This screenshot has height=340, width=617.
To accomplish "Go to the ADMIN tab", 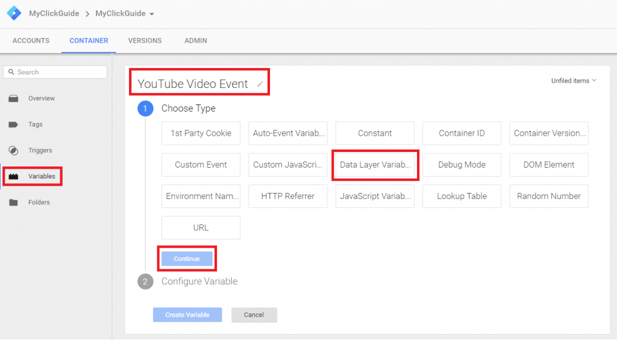I will [x=196, y=40].
